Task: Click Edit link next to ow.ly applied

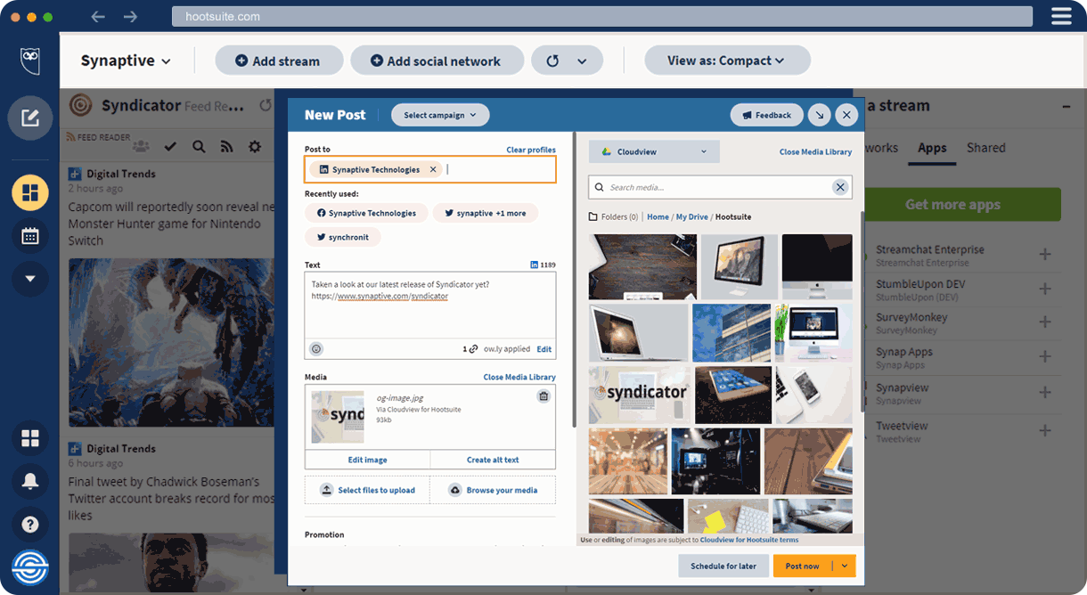Action: [543, 349]
